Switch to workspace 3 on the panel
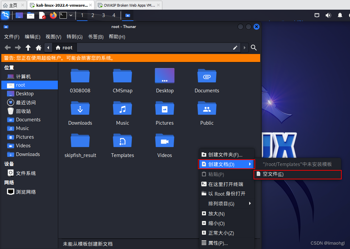 coord(103,15)
